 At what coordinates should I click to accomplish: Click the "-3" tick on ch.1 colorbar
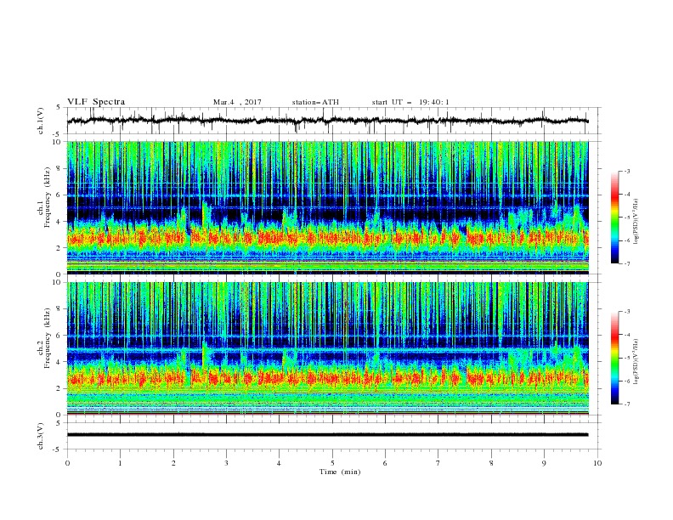pos(627,171)
